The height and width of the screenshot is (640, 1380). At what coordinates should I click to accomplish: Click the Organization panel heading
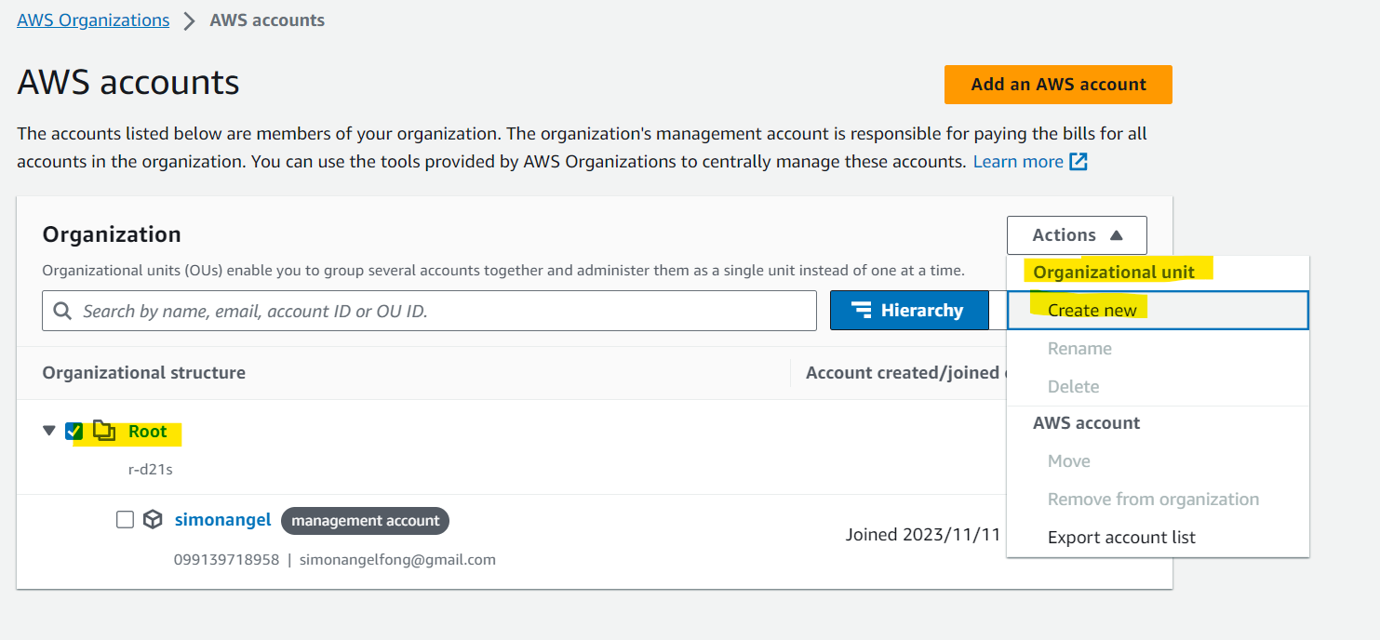(x=112, y=234)
